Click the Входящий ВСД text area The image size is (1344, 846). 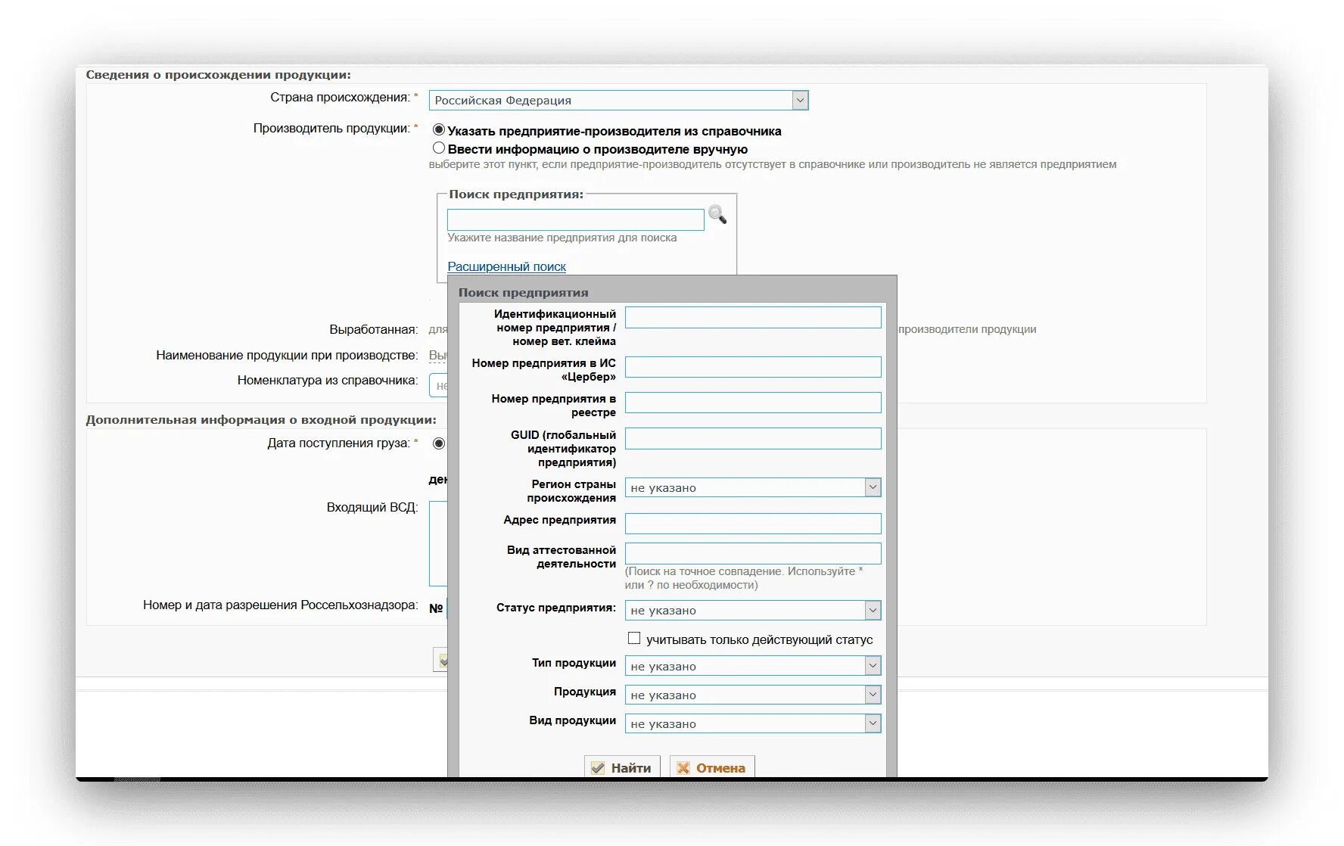[x=439, y=543]
